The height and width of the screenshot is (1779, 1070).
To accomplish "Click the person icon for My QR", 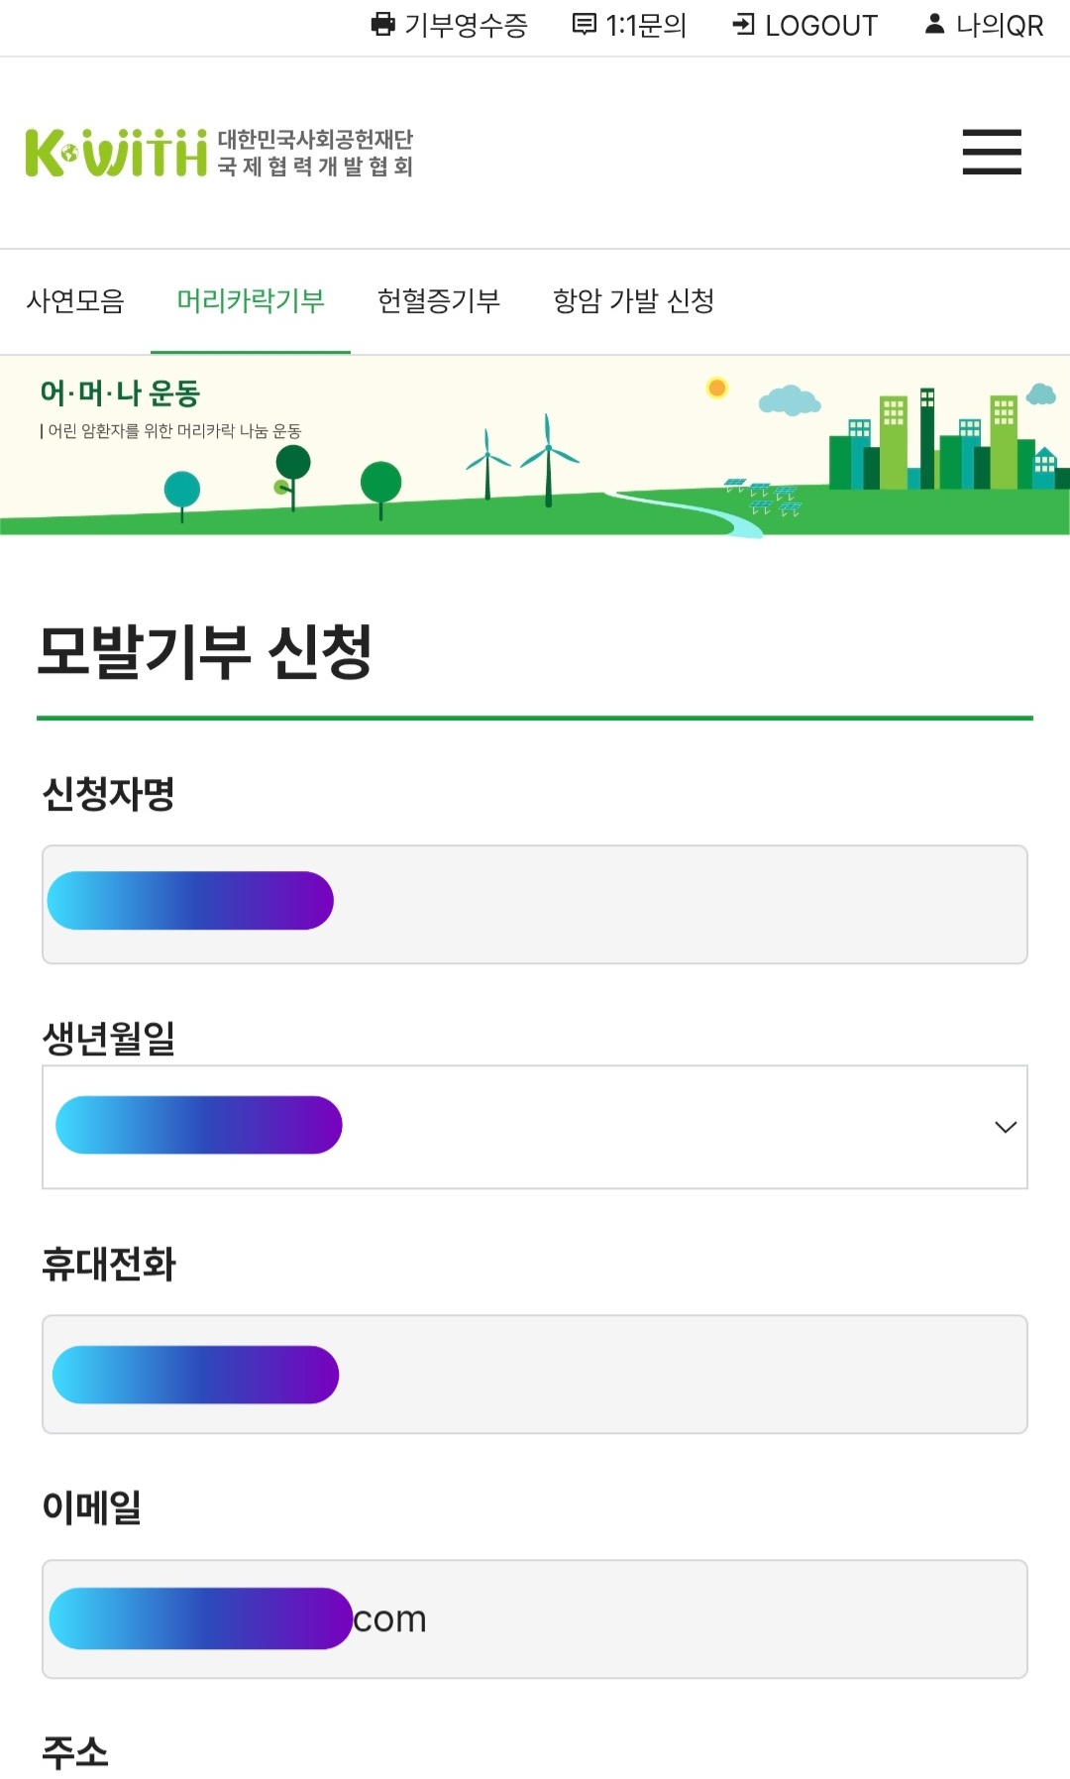I will [934, 25].
